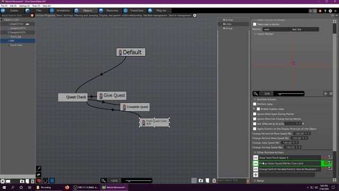Select player01 object in list
This screenshot has width=339, height=191.
tap(16, 24)
